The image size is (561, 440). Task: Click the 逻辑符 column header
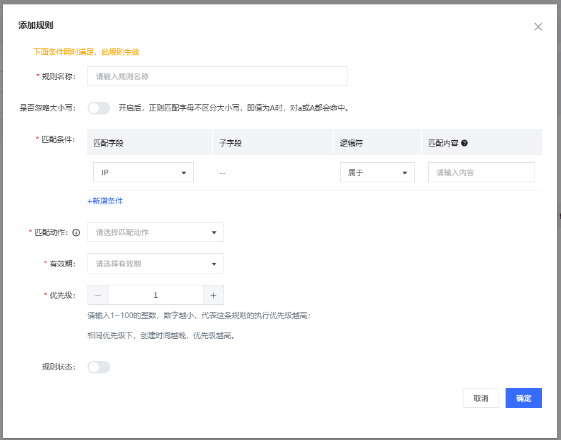[x=351, y=143]
